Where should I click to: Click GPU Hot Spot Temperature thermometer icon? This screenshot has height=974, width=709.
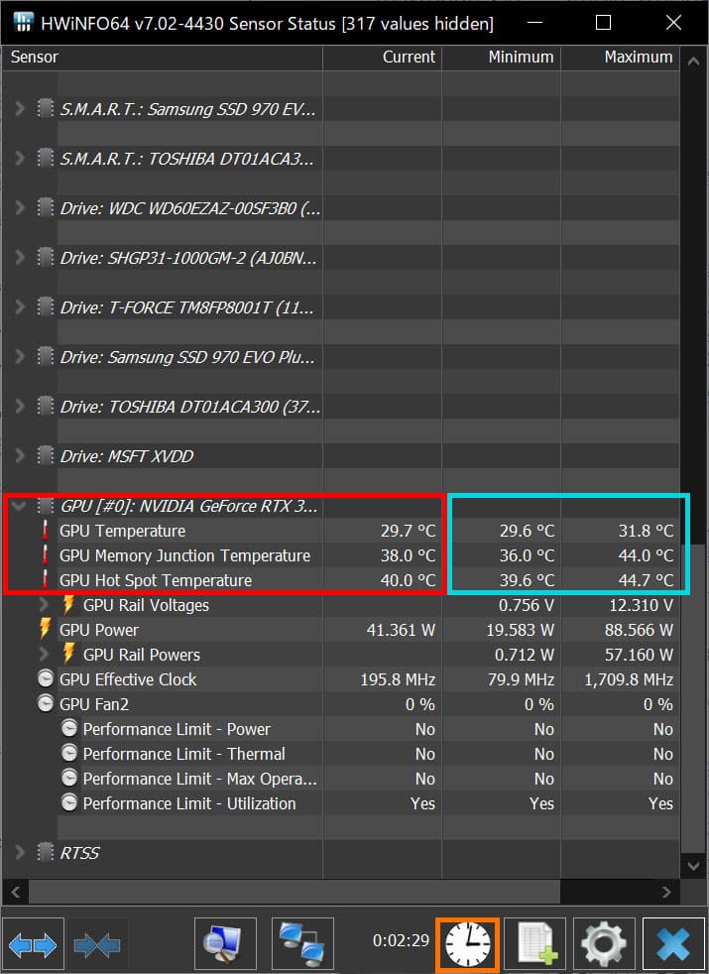click(46, 580)
